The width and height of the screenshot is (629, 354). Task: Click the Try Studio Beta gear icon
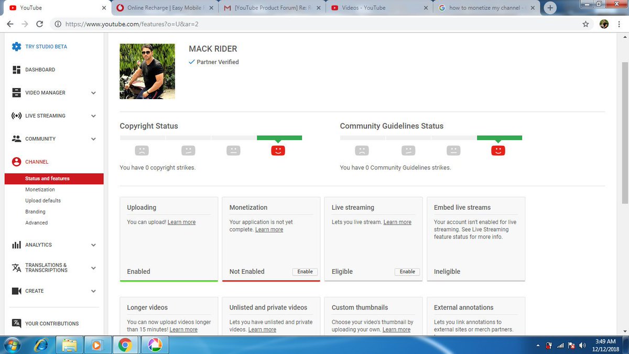coord(16,47)
